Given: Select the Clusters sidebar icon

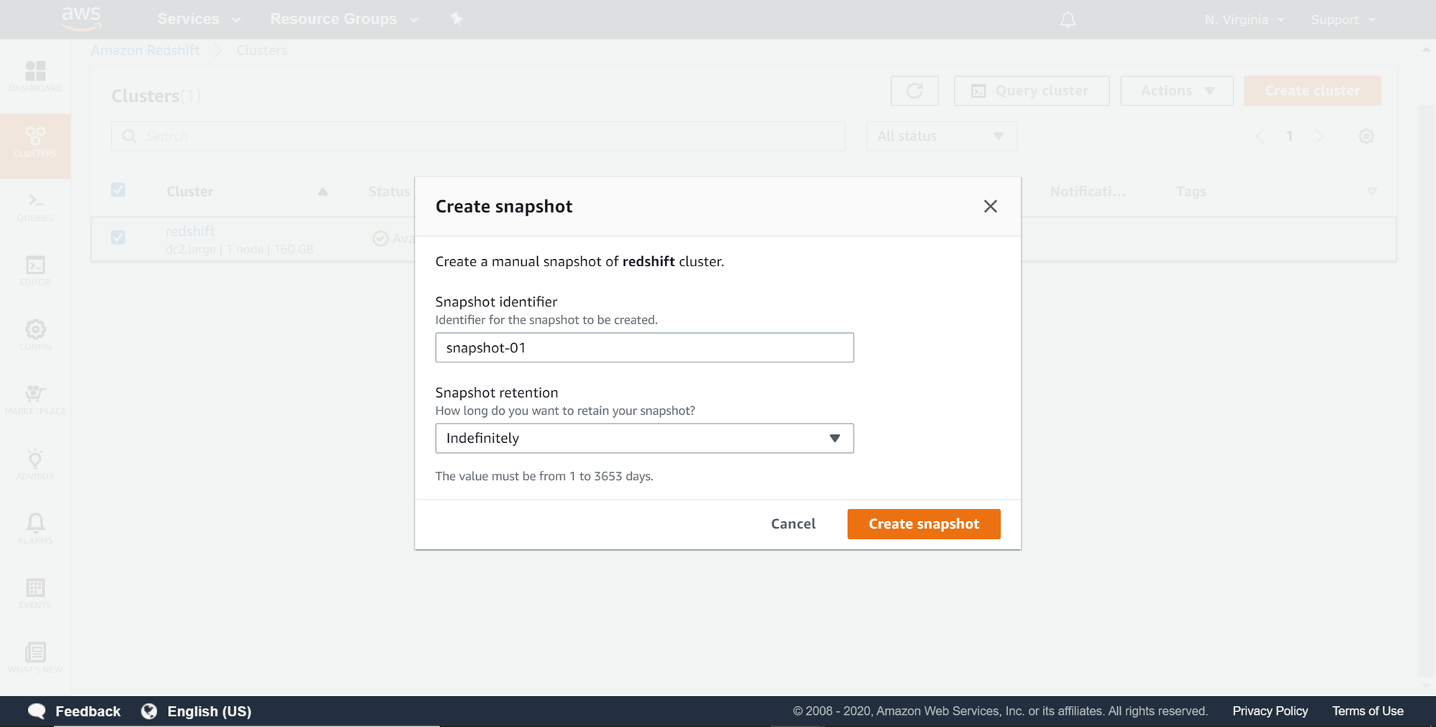Looking at the screenshot, I should (x=35, y=142).
